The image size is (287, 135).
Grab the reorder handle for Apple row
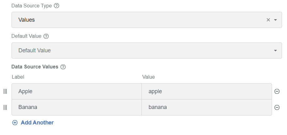[5, 91]
